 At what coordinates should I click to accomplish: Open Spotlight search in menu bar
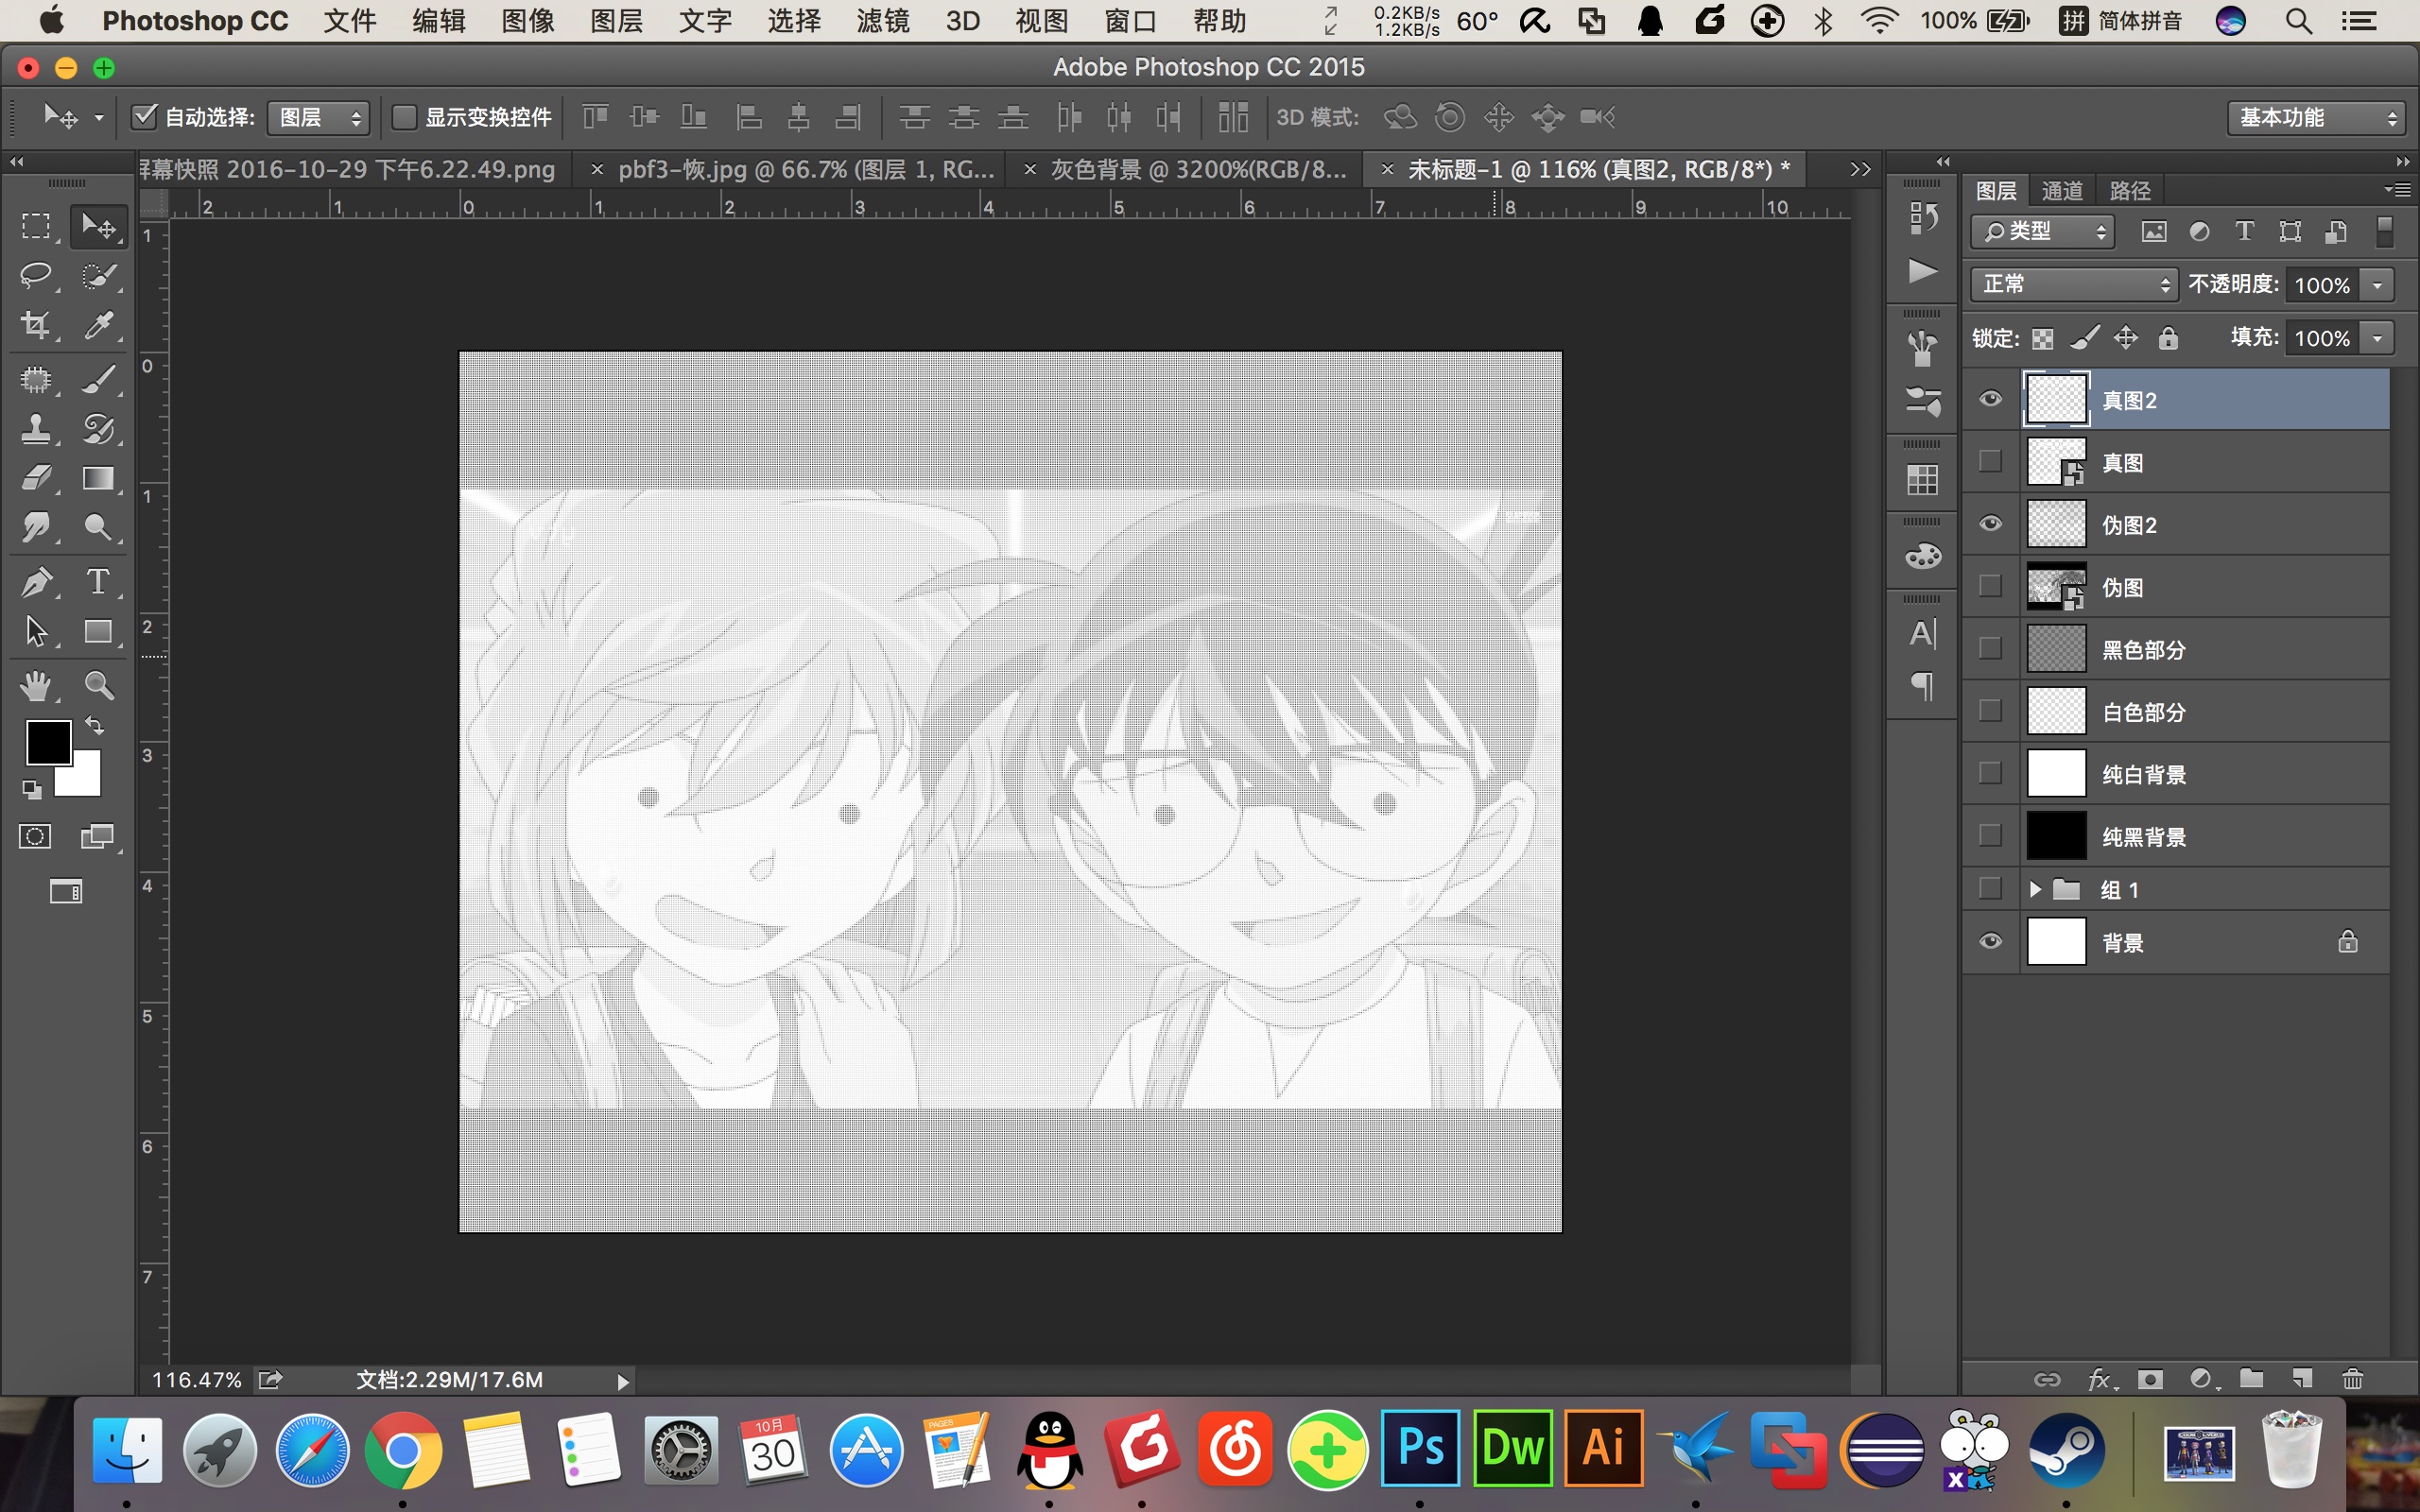click(x=2298, y=21)
